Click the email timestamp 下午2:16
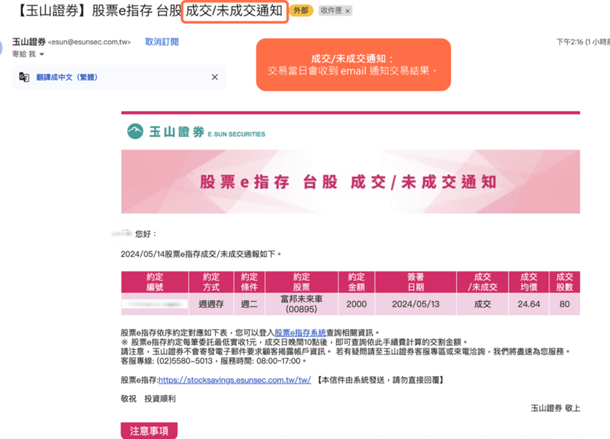Viewport: 610px width, 439px height. point(569,42)
